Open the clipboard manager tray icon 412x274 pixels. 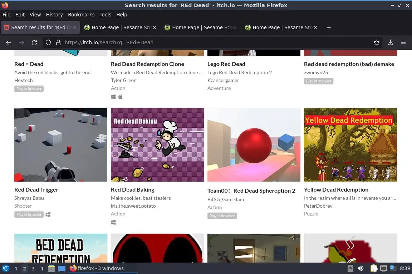point(374,268)
